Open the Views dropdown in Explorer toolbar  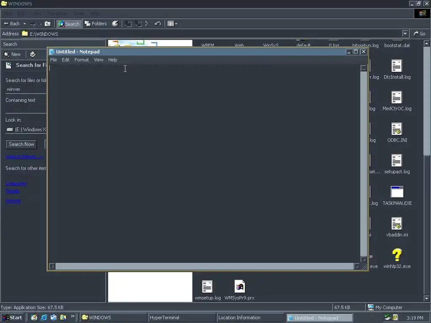(172, 24)
